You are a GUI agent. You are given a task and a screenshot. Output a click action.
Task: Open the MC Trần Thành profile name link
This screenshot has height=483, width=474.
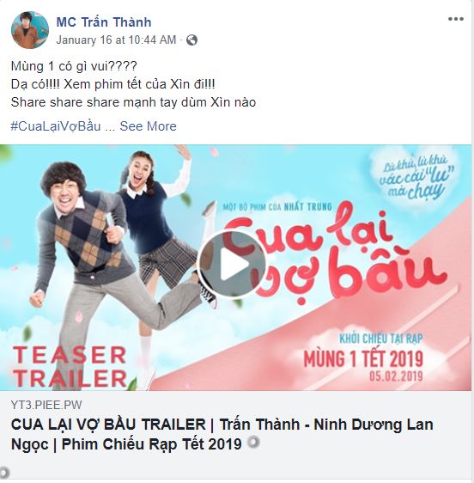coord(104,22)
